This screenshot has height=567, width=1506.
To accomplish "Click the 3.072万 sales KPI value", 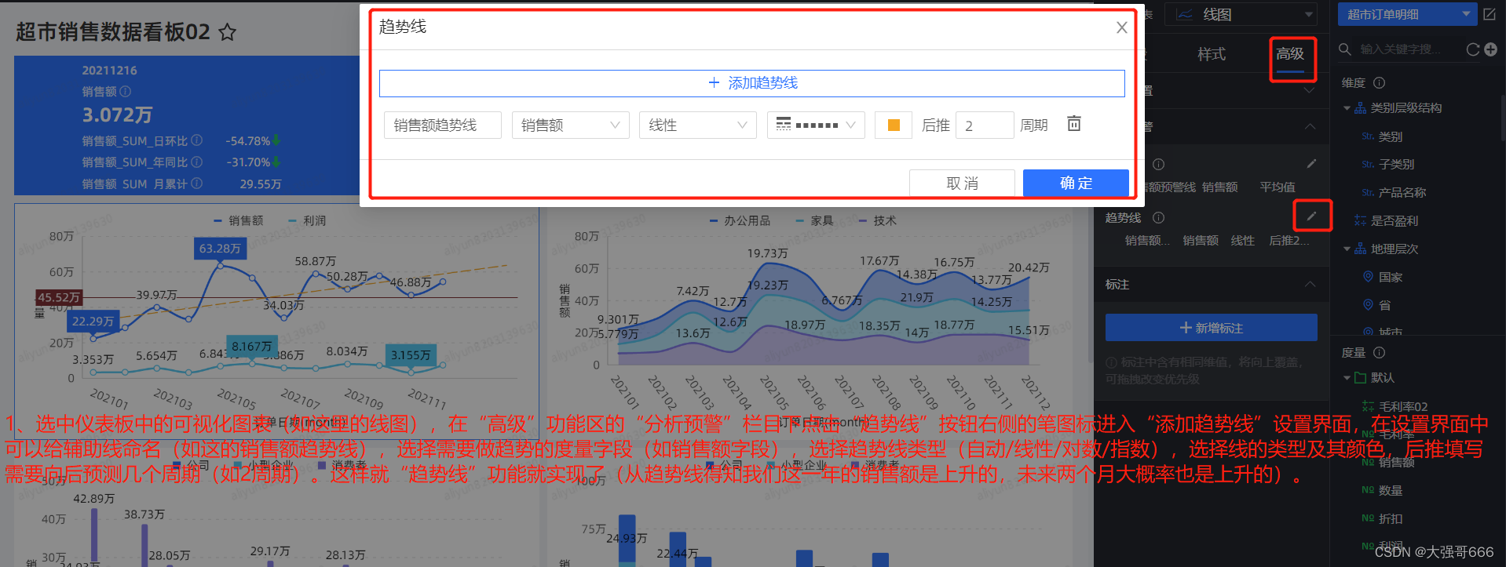I will pyautogui.click(x=117, y=115).
